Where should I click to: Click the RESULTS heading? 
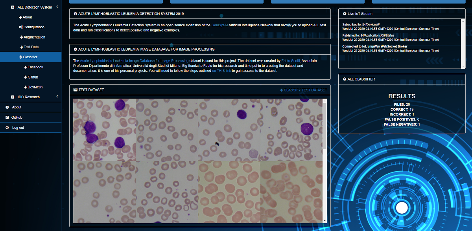(x=402, y=96)
